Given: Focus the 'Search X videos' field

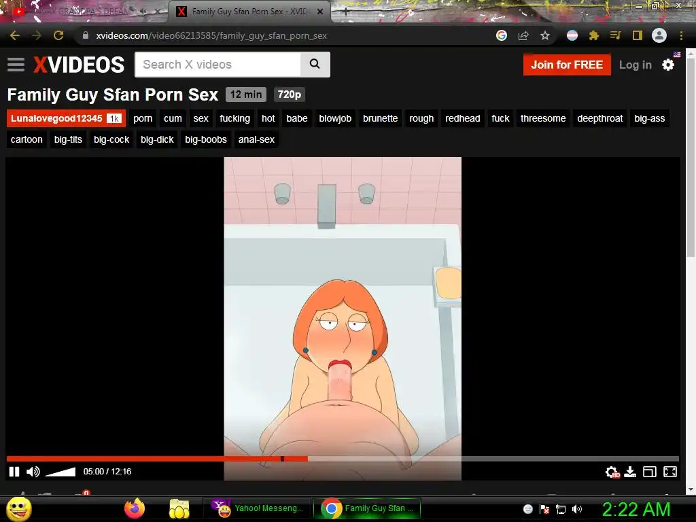Looking at the screenshot, I should [217, 65].
